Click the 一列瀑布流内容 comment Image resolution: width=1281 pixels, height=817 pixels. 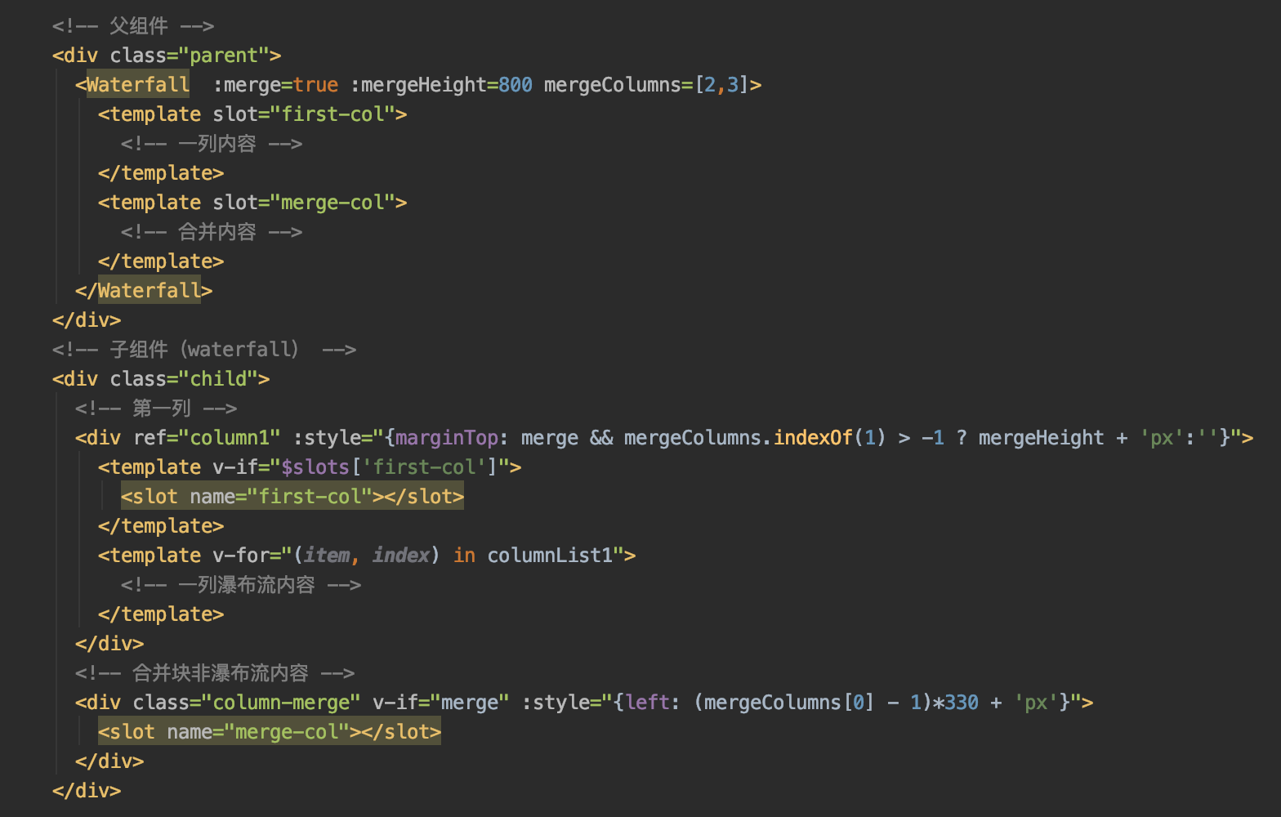[x=241, y=585]
